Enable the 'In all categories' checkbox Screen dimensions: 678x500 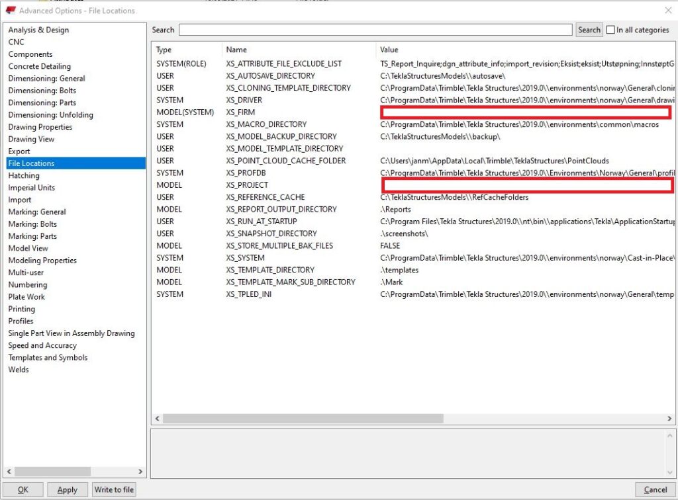coord(610,30)
